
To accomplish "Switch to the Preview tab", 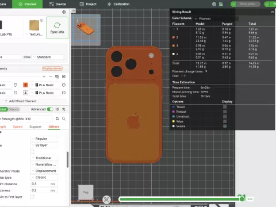I will (28, 4).
